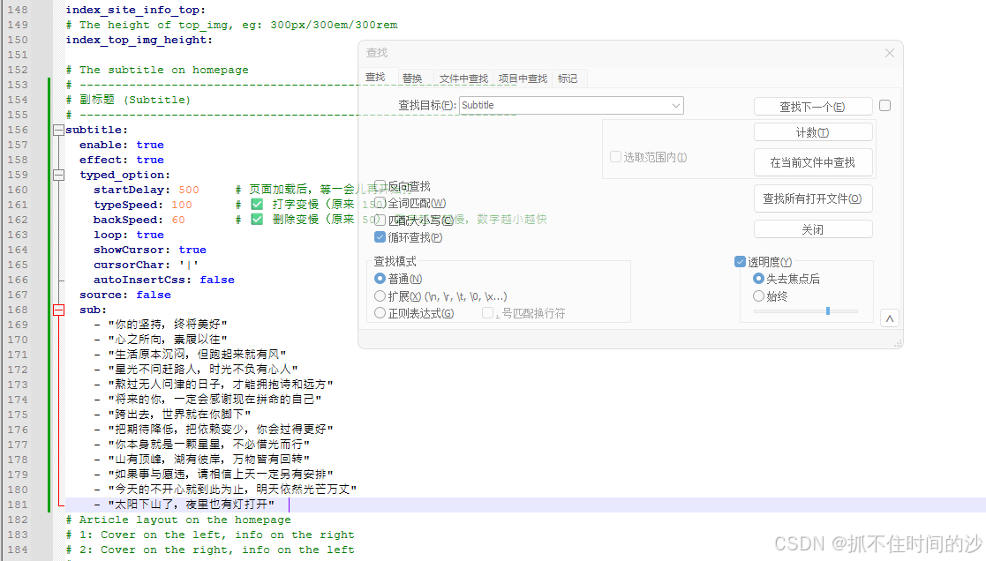Click 'index_top_img_height:' text
The width and height of the screenshot is (986, 561).
pos(139,40)
